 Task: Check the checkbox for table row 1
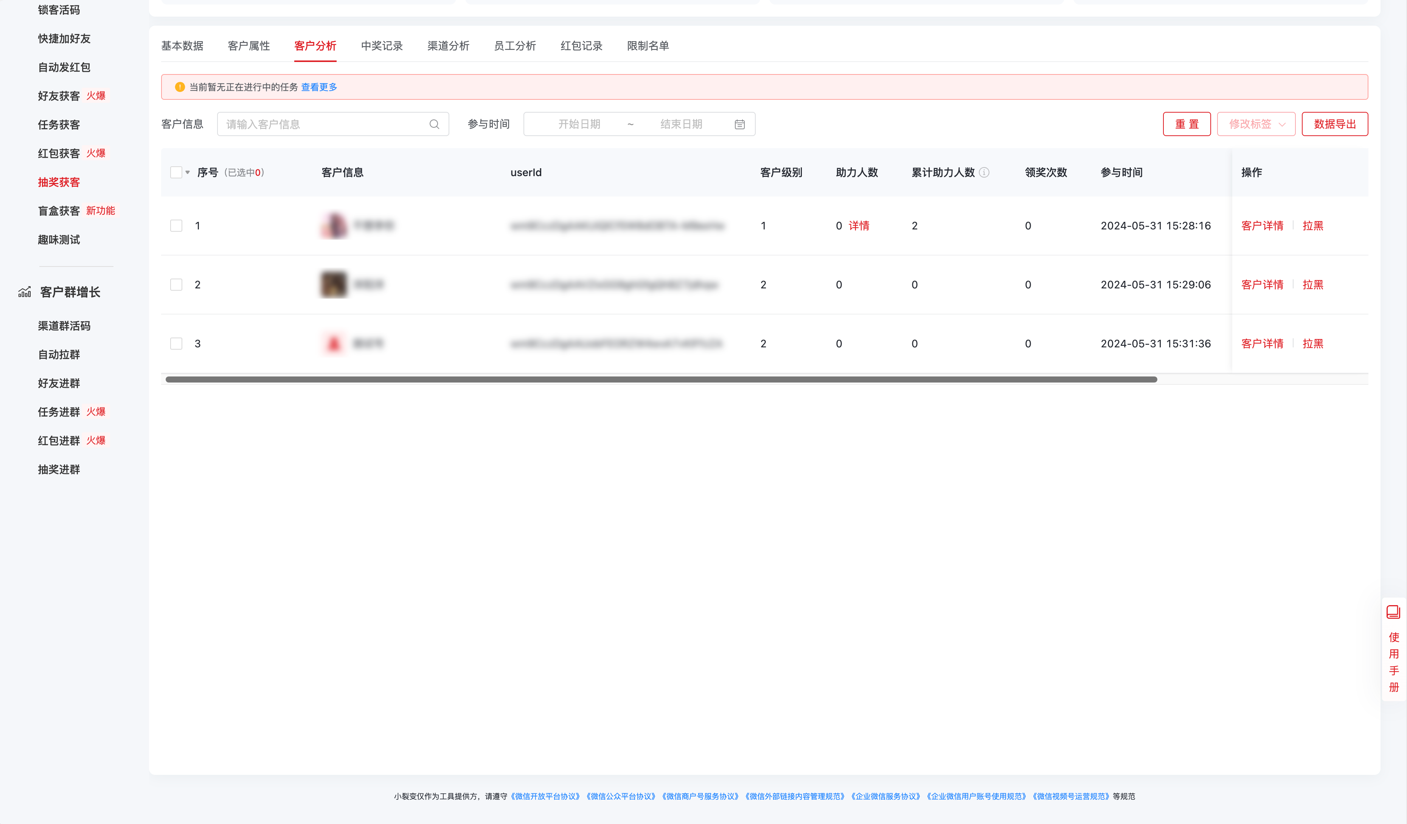point(176,226)
